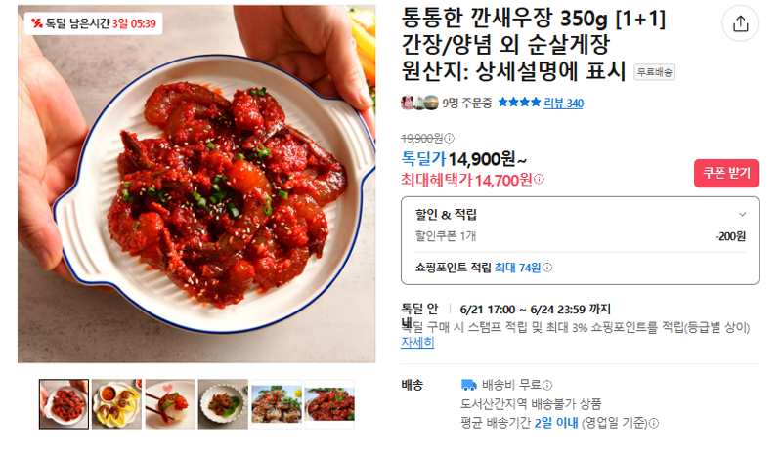Select third thumbnail with chopsticks holding shrimp
Image resolution: width=782 pixels, height=456 pixels.
170,404
